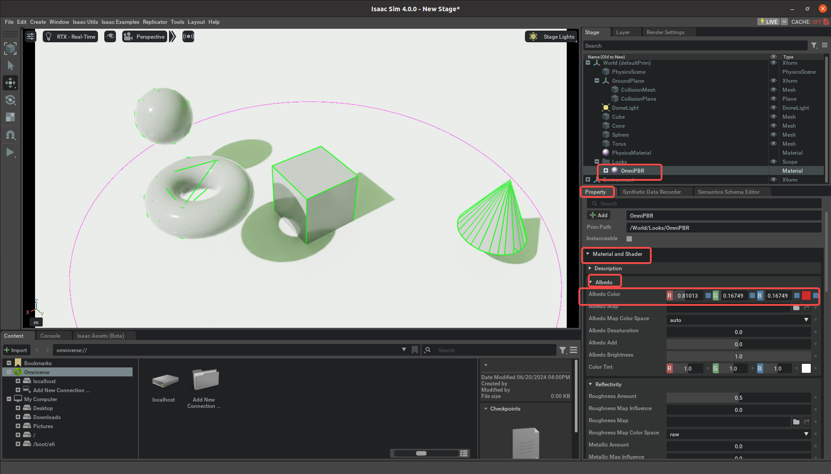Viewport: 831px width, 474px height.
Task: Click the Albedo Map folder browse icon
Action: click(x=796, y=308)
